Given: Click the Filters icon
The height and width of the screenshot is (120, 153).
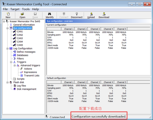Looking at the screenshot, I should [15, 58].
